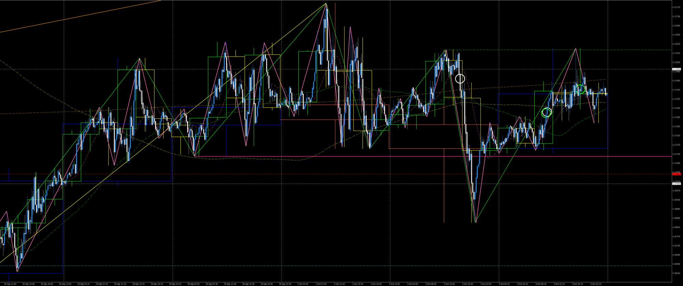Click the 3 Oct 16:15 time axis label
The image size is (683, 286).
[577, 284]
